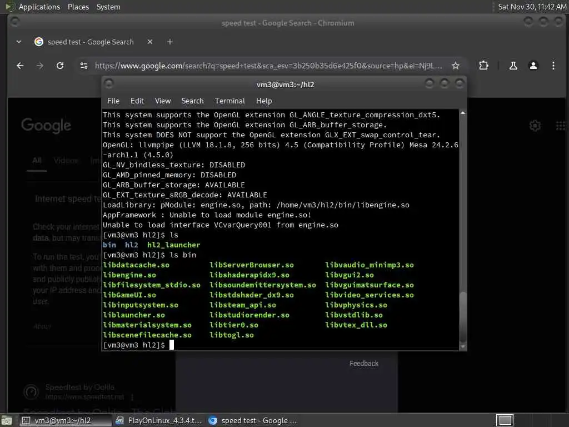569x427 pixels.
Task: Open the terminal Help menu
Action: pyautogui.click(x=264, y=101)
